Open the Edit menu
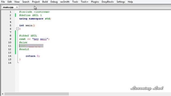171x96 pixels. (10, 2)
